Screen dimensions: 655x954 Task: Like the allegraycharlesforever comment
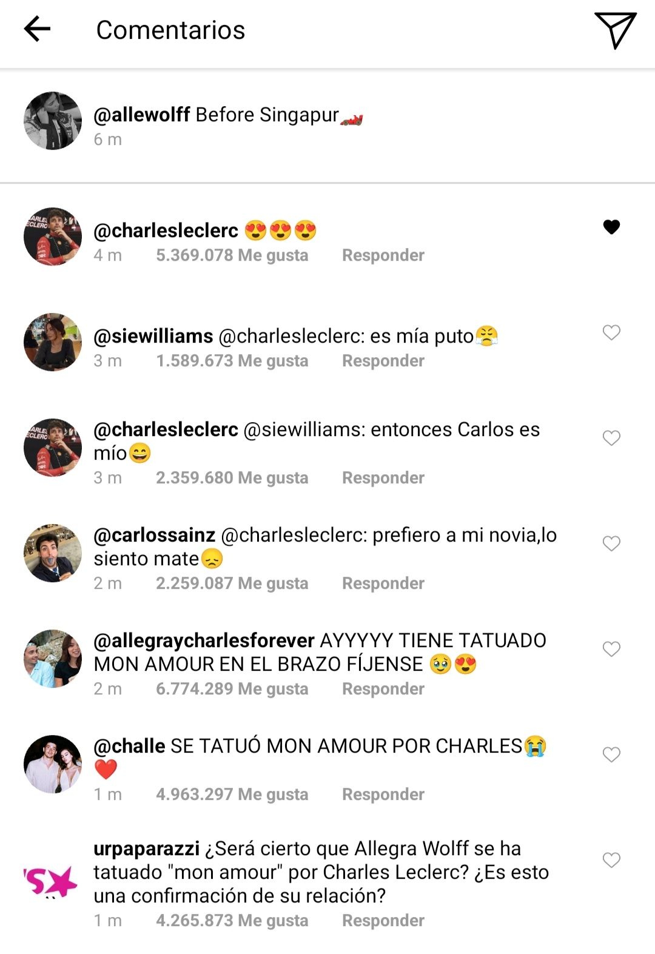pos(611,649)
